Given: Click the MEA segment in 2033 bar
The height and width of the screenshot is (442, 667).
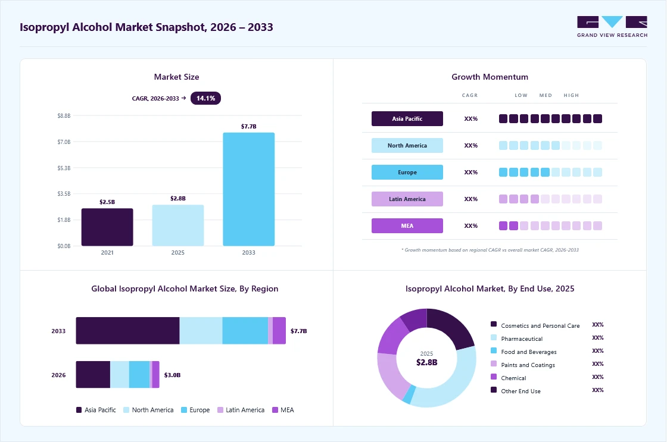Looking at the screenshot, I should [x=279, y=331].
